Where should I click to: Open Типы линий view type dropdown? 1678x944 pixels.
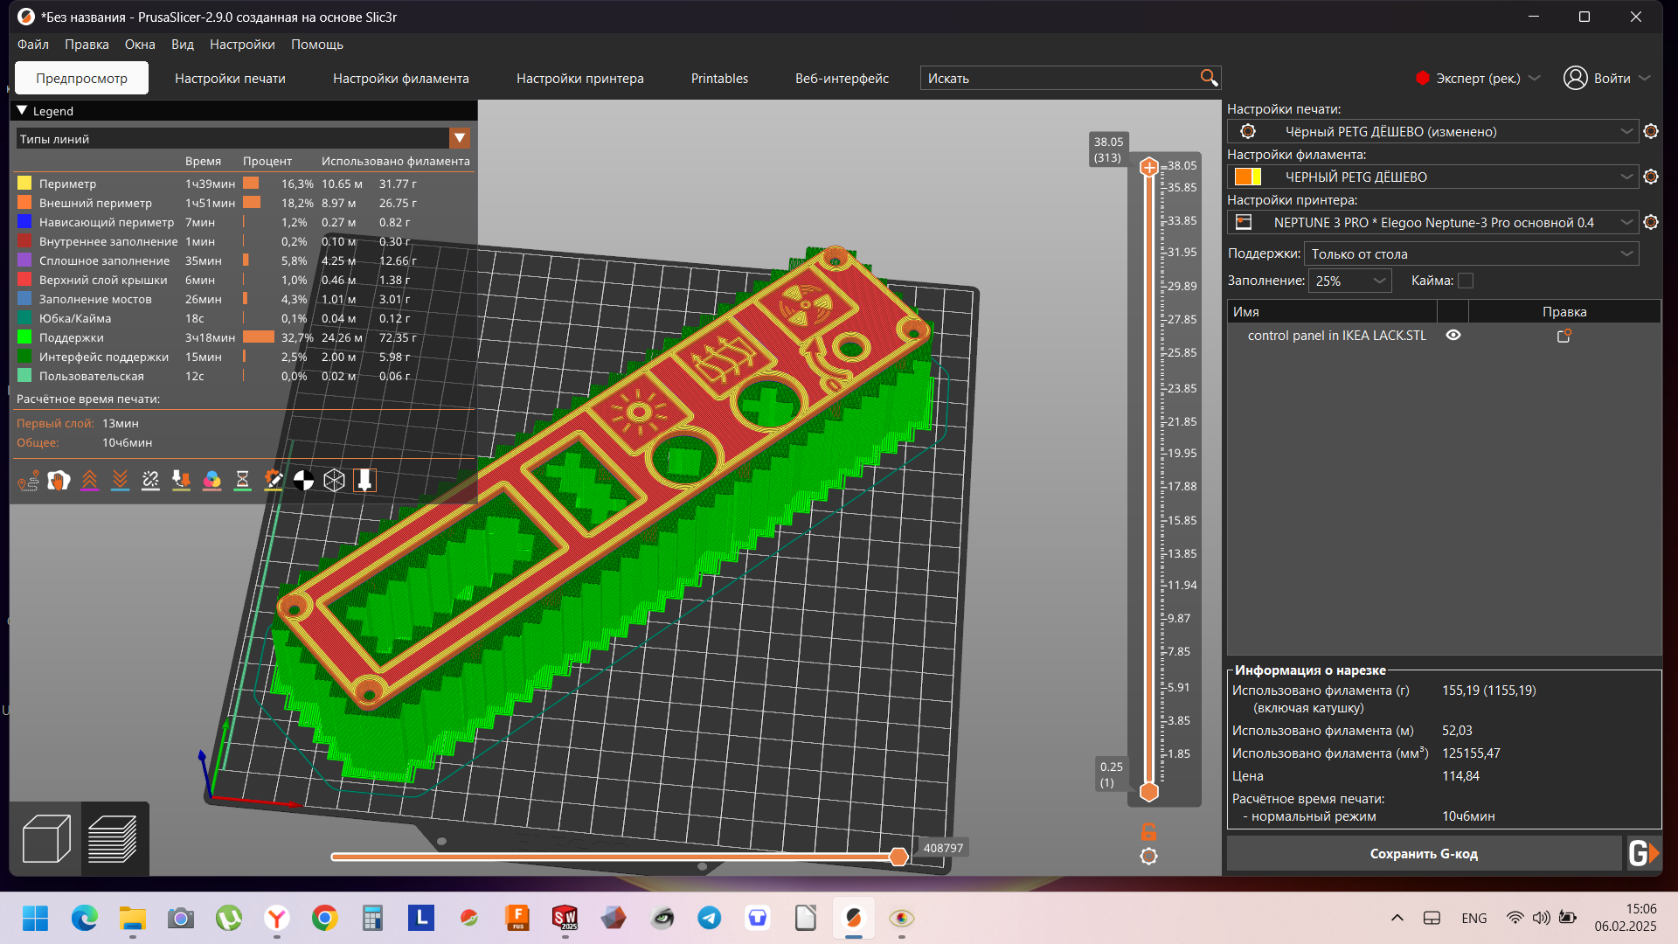[243, 138]
